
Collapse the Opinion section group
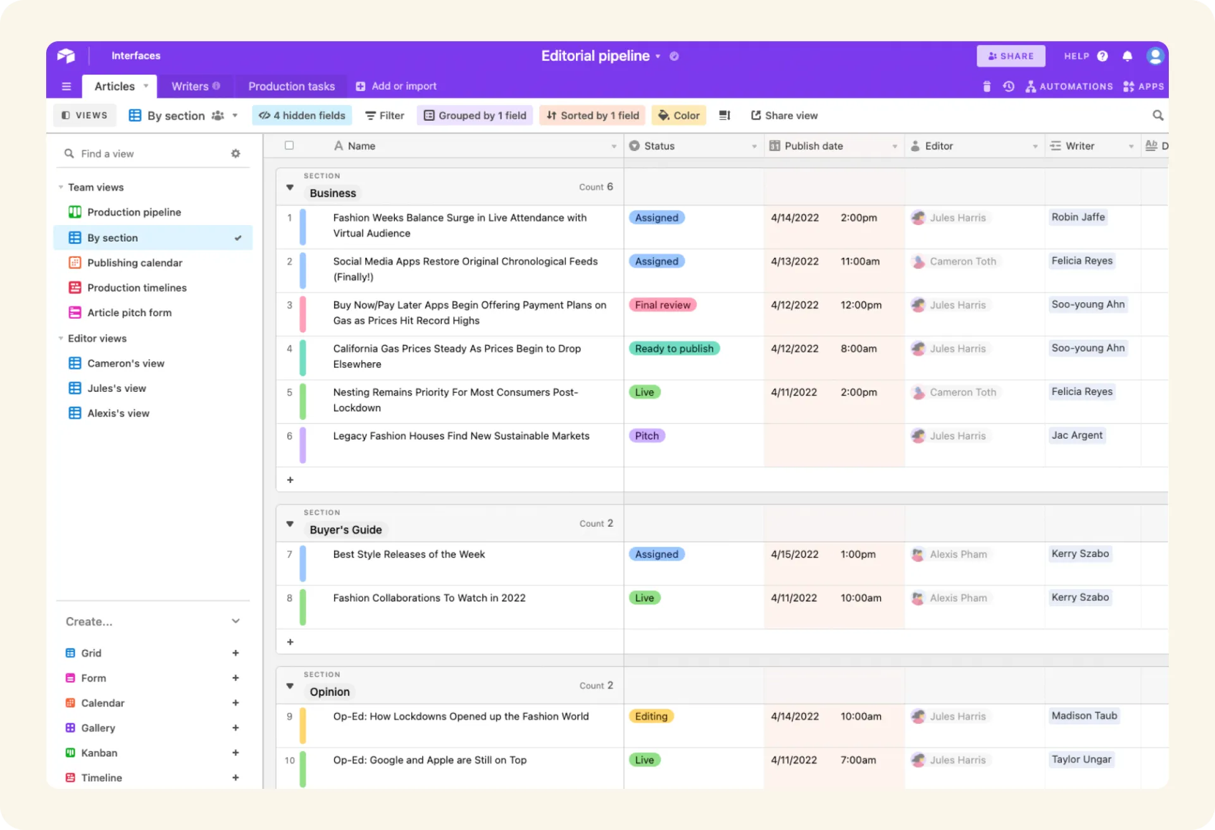(x=290, y=686)
